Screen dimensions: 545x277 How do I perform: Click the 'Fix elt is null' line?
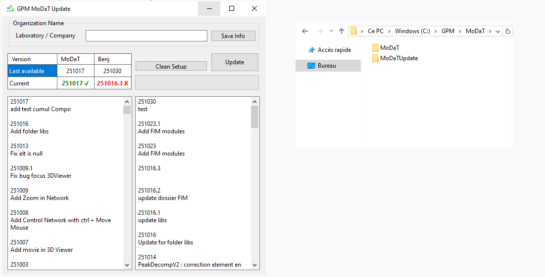[26, 154]
